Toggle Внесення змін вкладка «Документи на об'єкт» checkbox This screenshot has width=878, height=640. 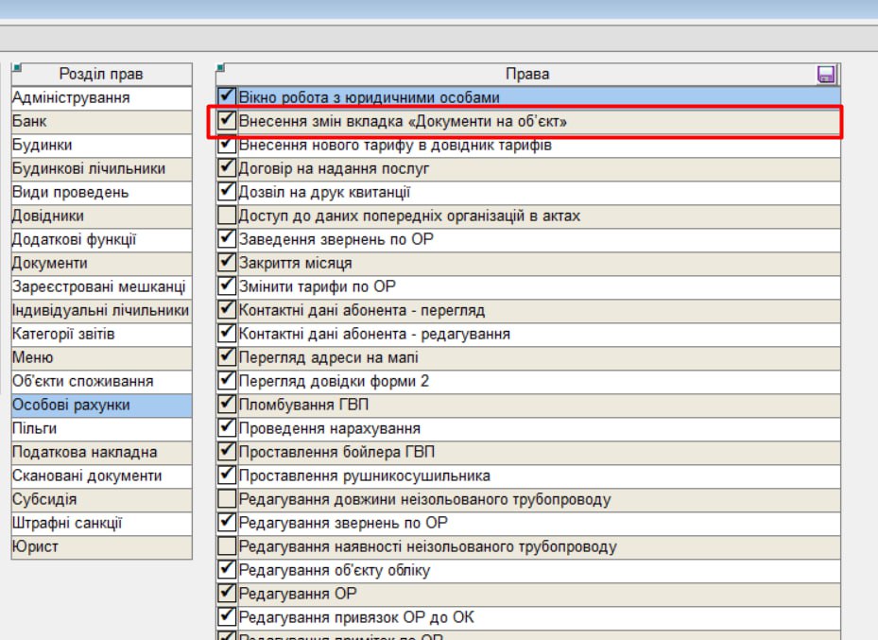pyautogui.click(x=227, y=121)
